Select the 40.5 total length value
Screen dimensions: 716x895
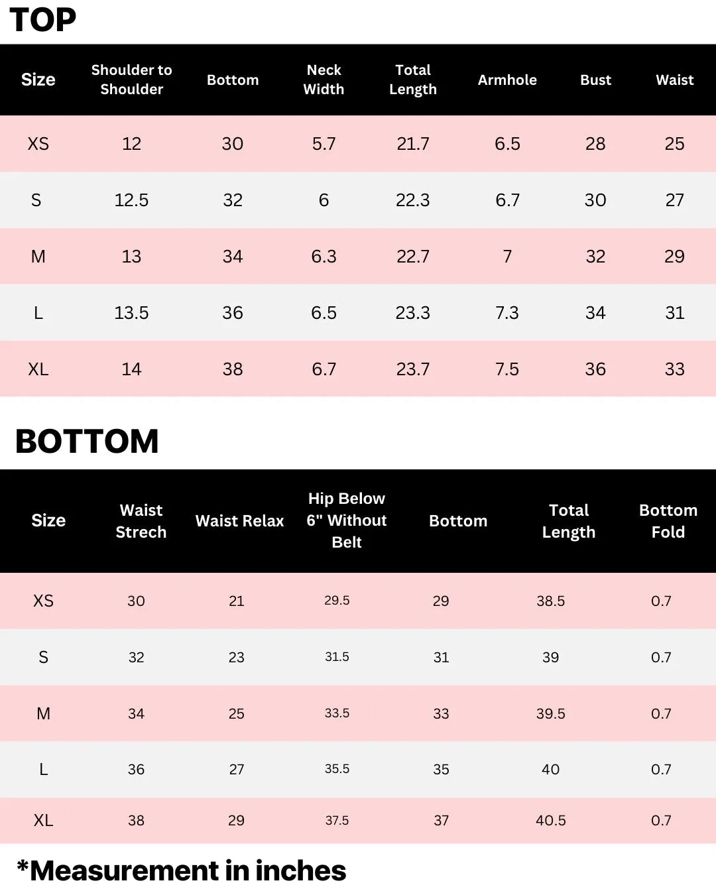[550, 821]
